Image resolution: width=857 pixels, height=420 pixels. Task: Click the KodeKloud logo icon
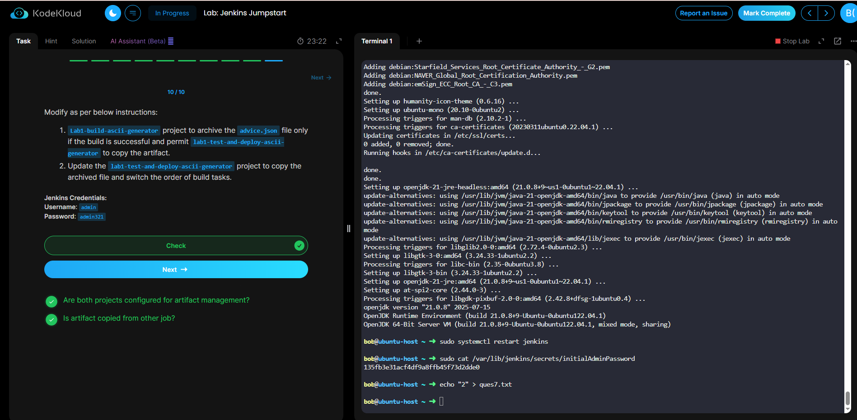19,13
